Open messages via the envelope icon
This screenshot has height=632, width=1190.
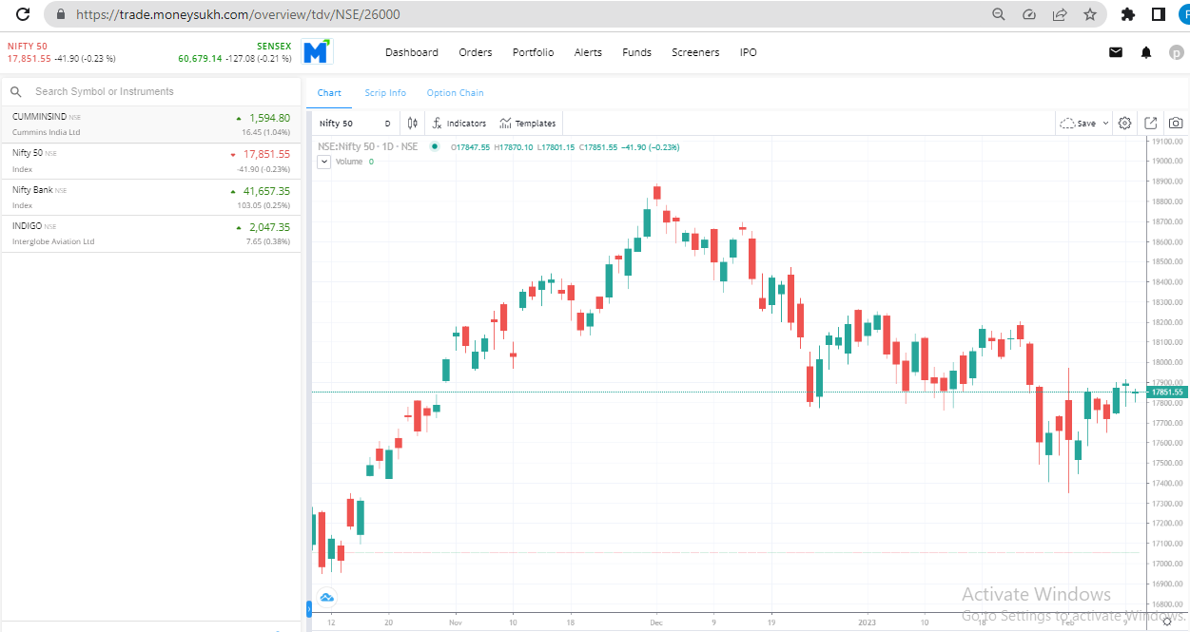[1116, 52]
